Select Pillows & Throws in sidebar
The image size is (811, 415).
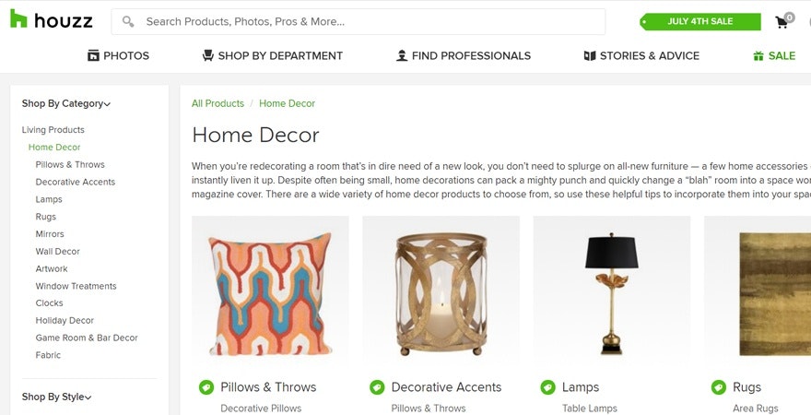70,165
